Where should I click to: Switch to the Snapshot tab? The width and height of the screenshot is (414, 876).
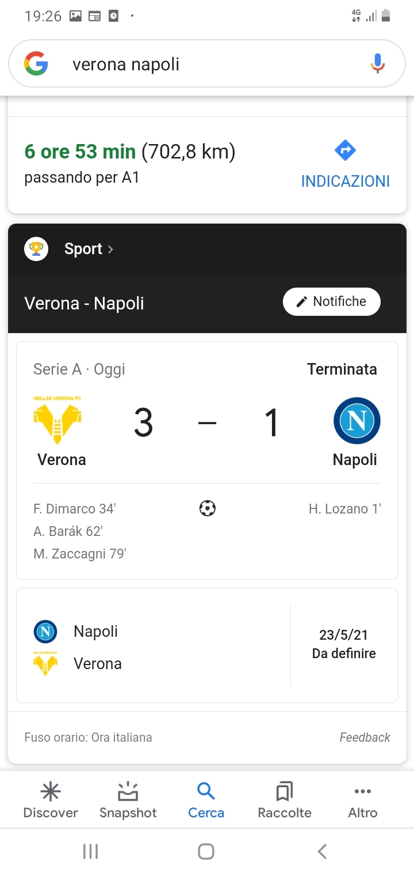[128, 800]
